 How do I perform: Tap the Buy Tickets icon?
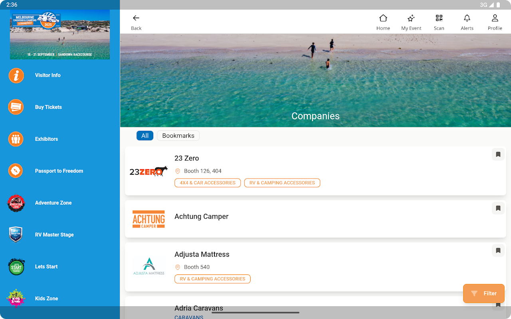[x=16, y=107]
